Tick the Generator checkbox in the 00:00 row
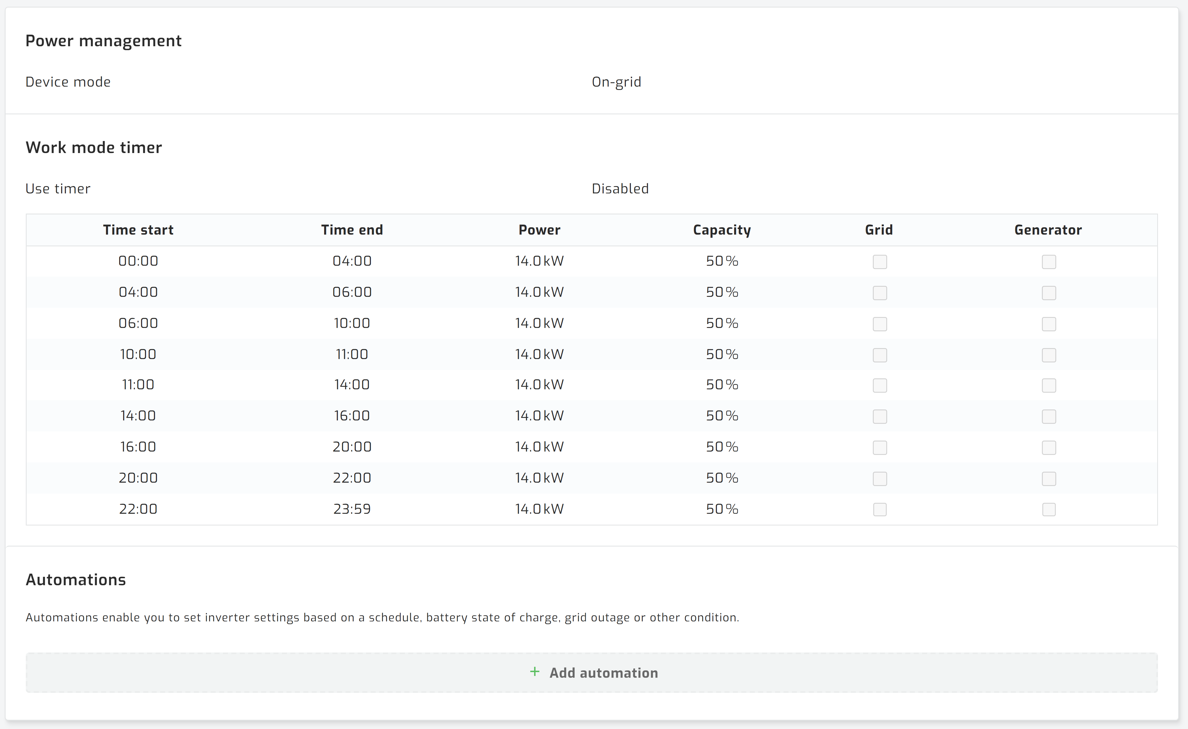1188x729 pixels. (x=1049, y=262)
